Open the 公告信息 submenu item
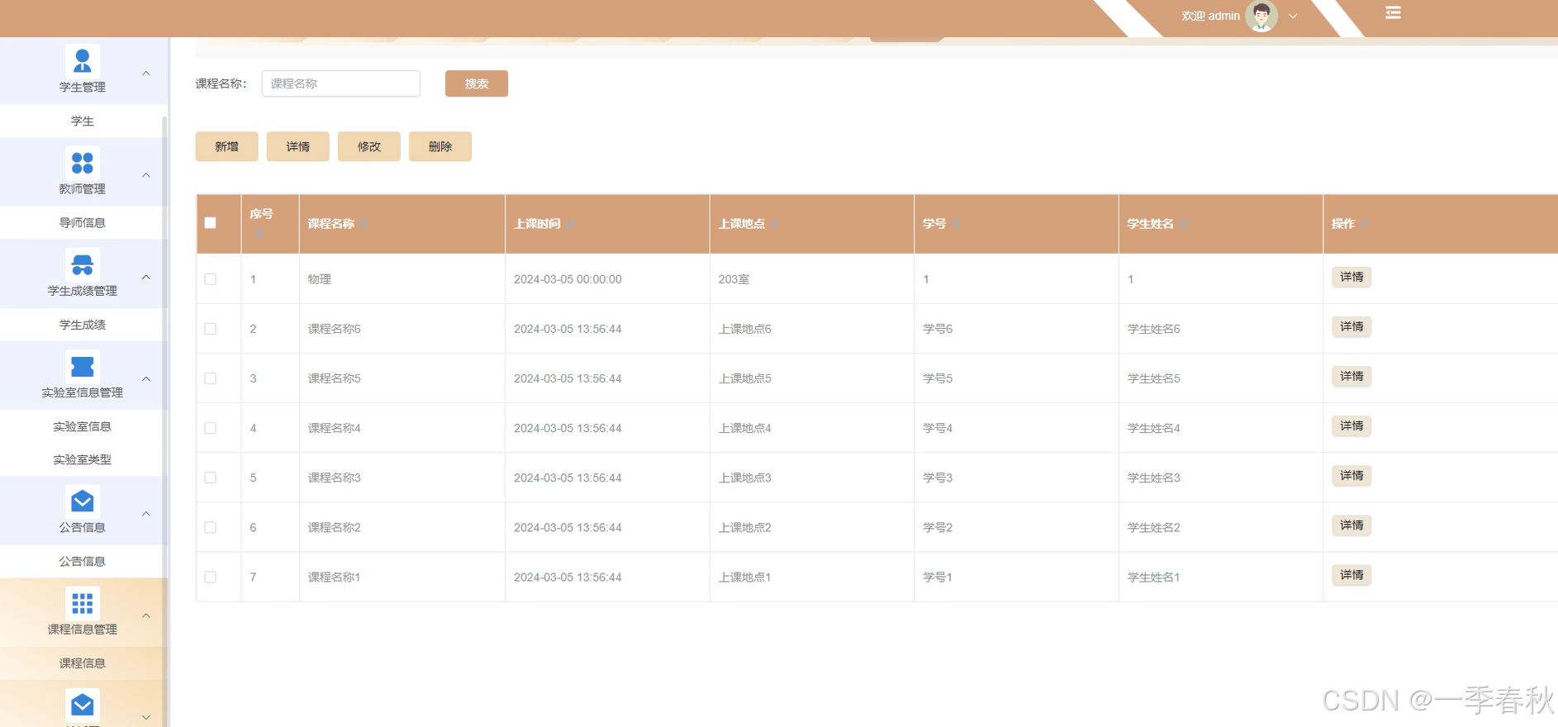The height and width of the screenshot is (727, 1558). pos(83,561)
